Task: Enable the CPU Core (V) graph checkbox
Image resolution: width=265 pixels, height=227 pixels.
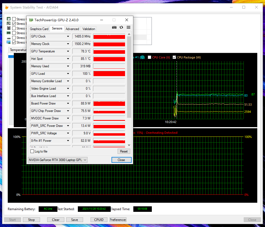Action: (149, 57)
